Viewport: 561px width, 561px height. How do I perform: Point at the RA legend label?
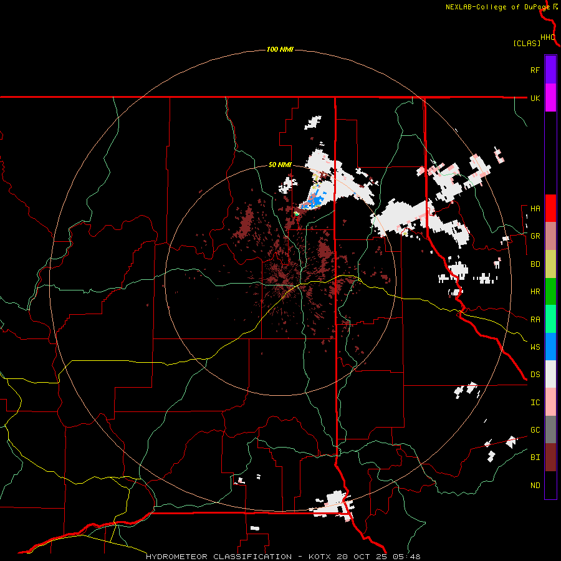(535, 319)
